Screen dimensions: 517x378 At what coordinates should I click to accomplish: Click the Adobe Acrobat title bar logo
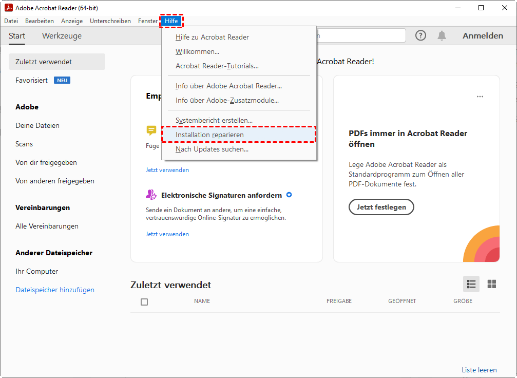click(9, 8)
